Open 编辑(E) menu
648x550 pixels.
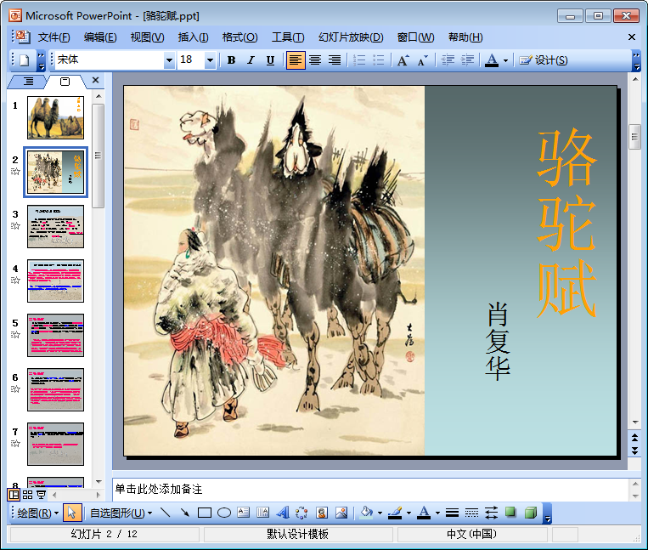point(100,37)
